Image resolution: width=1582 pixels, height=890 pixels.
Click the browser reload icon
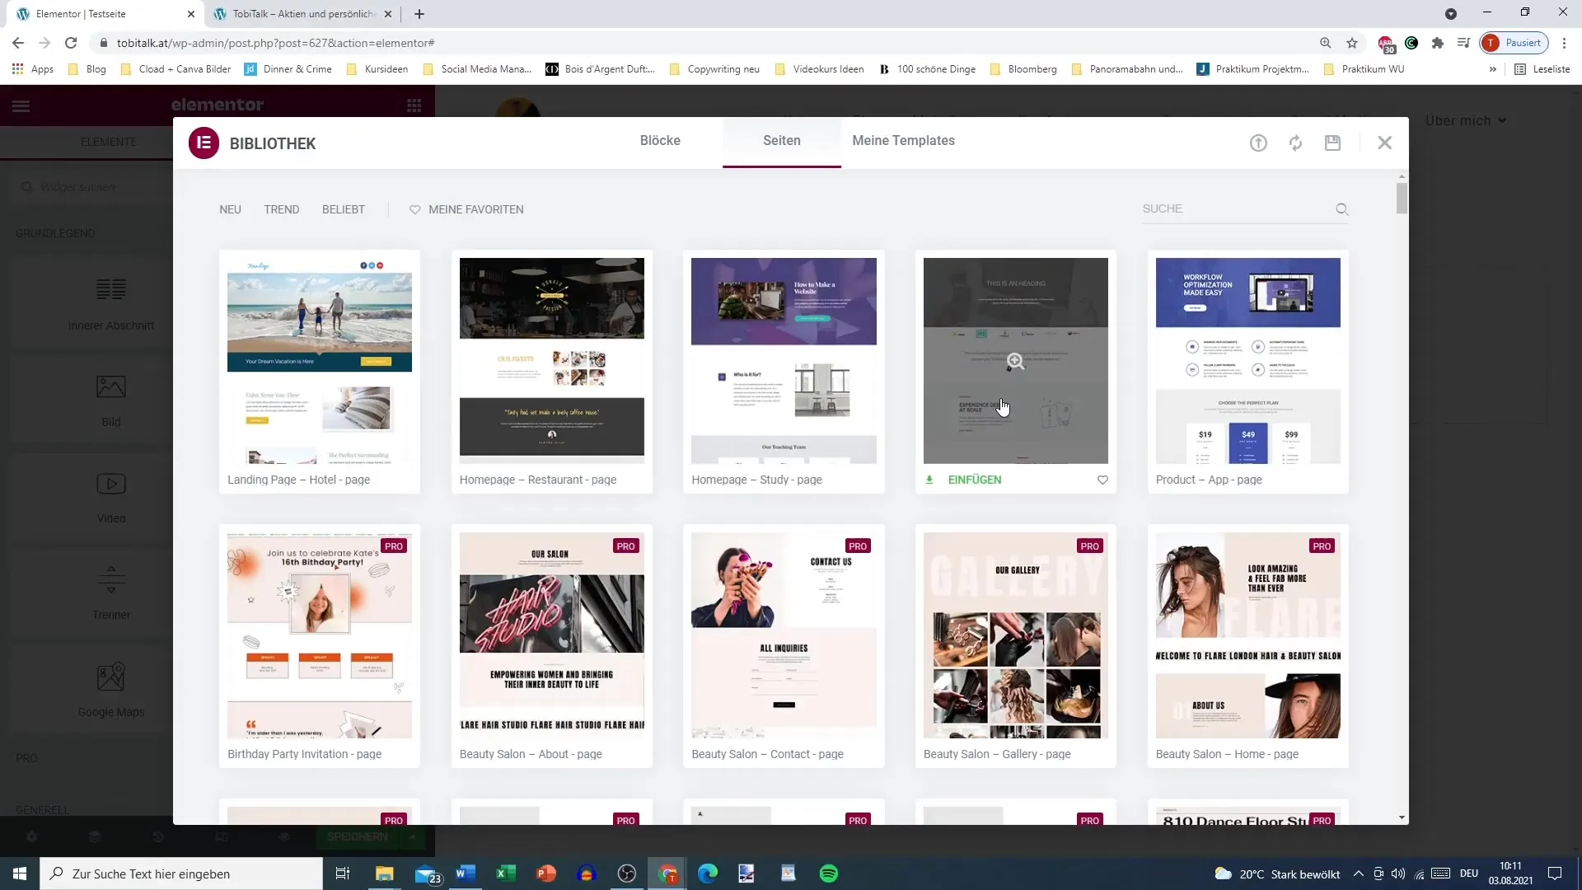pyautogui.click(x=71, y=43)
